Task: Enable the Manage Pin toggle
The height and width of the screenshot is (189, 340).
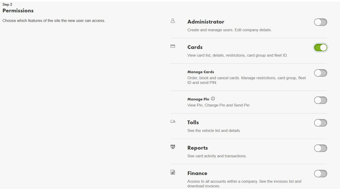Action: (320, 100)
